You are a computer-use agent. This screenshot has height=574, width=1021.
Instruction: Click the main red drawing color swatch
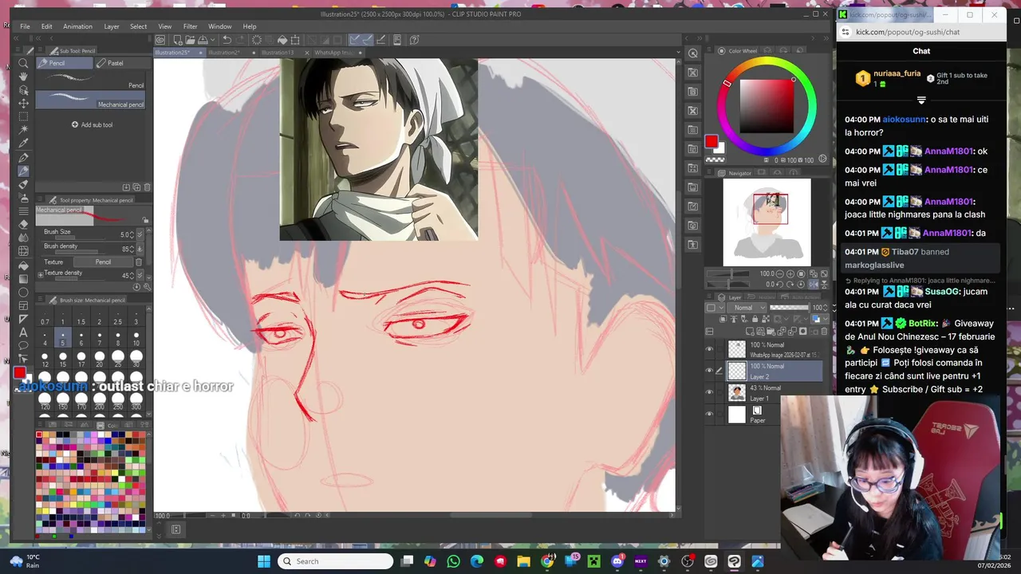[711, 141]
